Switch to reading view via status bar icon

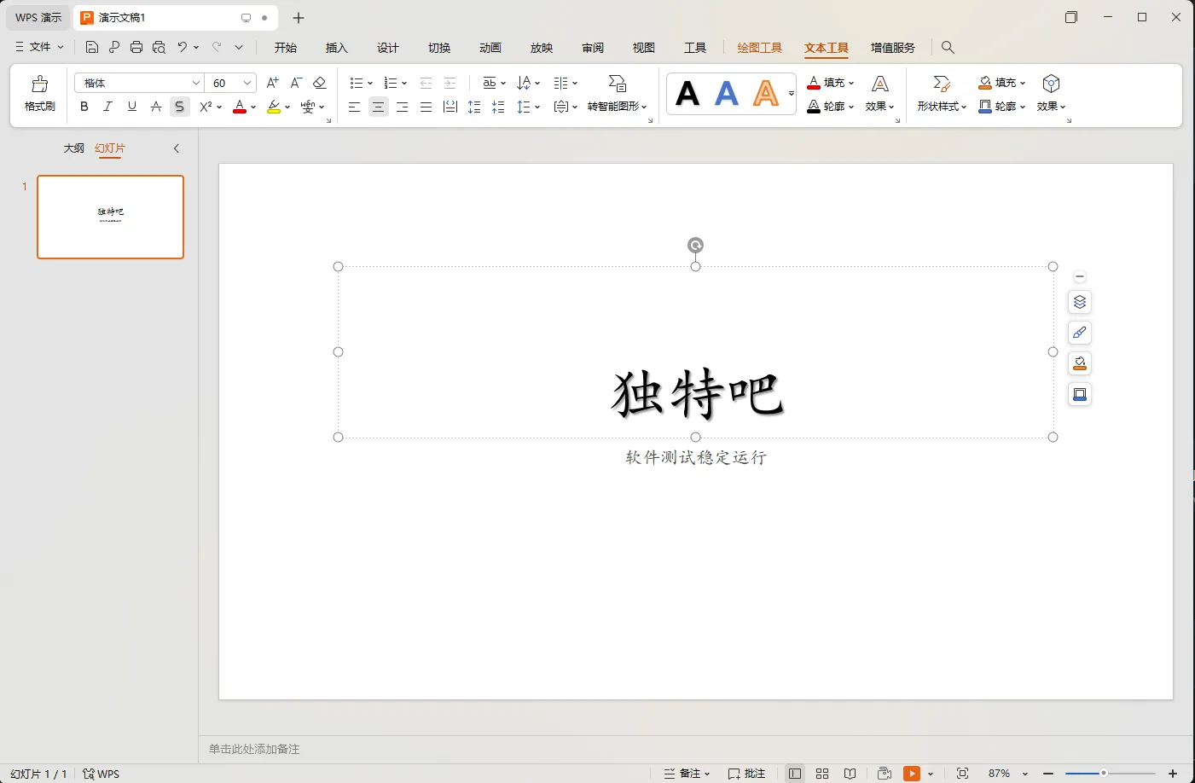(850, 773)
